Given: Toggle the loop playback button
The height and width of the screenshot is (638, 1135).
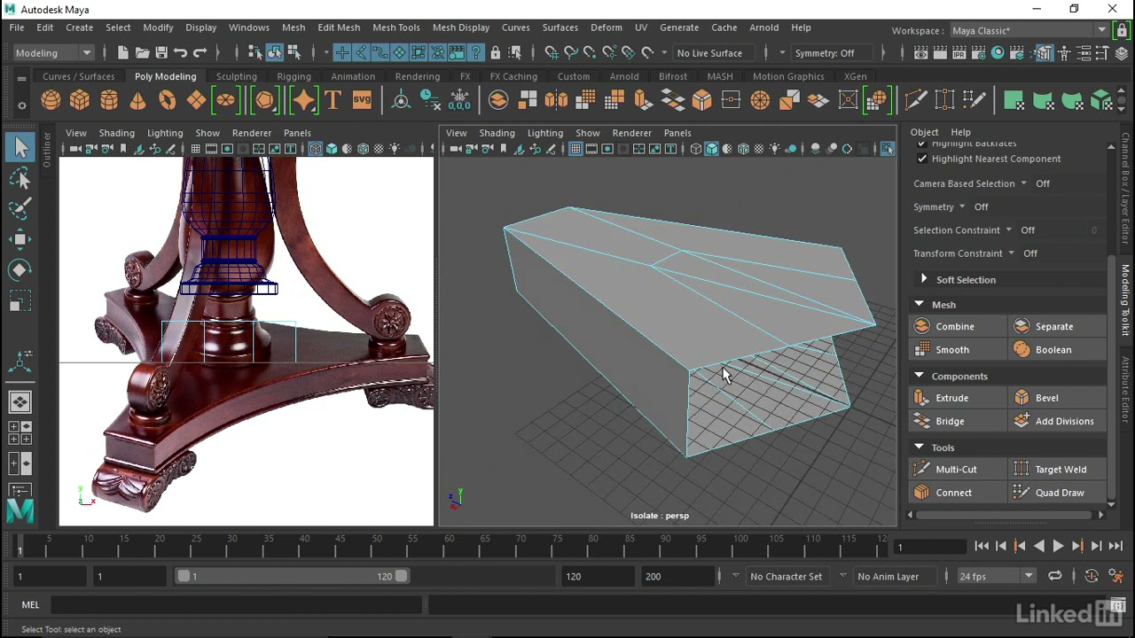Looking at the screenshot, I should pyautogui.click(x=1055, y=576).
